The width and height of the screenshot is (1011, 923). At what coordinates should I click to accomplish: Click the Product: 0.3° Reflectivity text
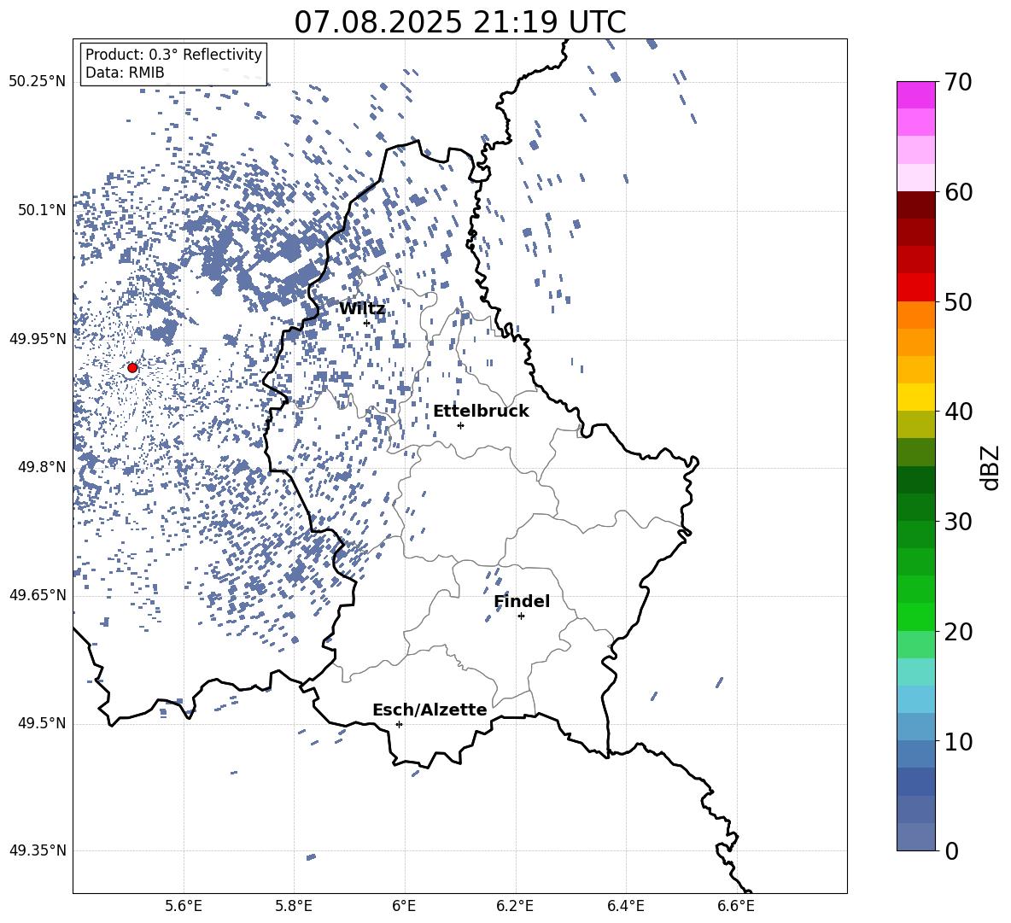coord(173,55)
